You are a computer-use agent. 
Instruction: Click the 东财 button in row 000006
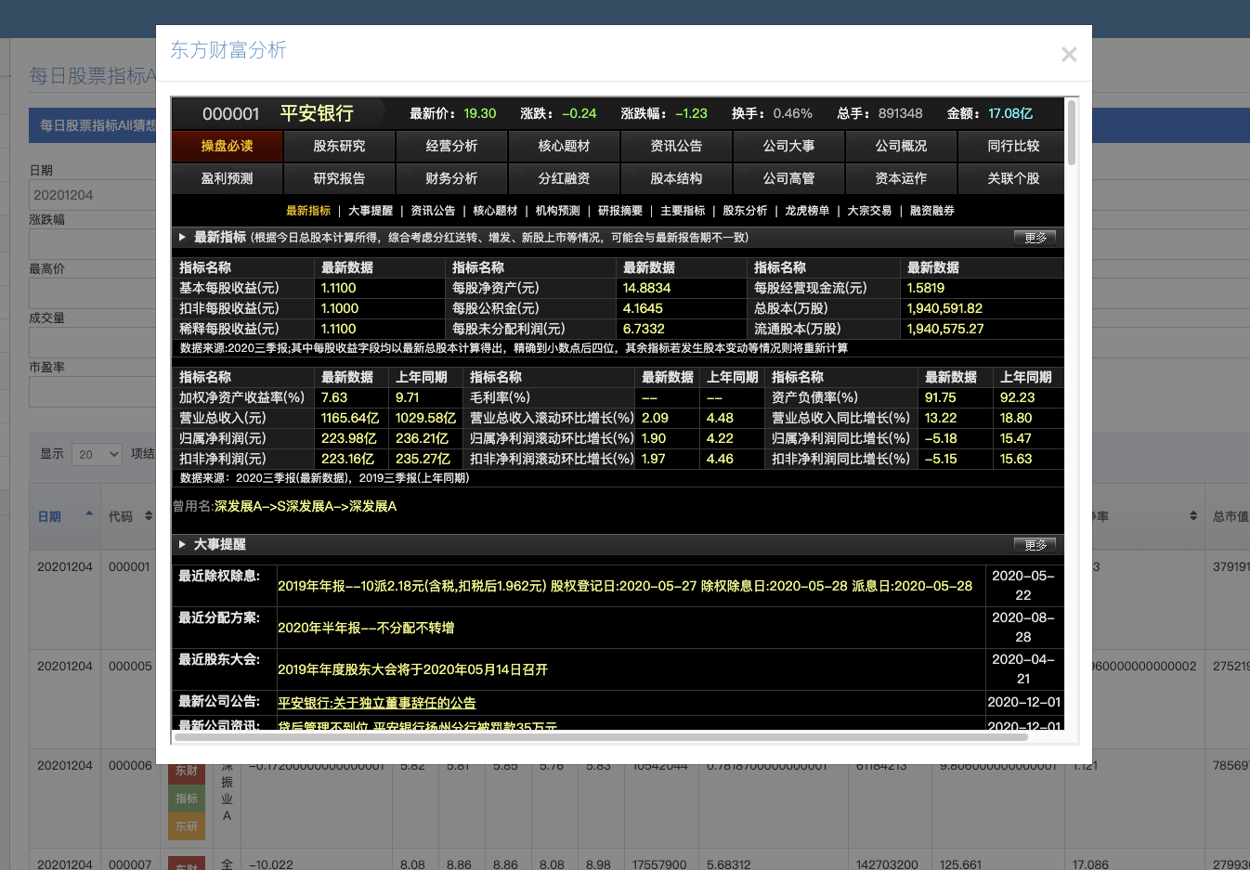(x=187, y=771)
